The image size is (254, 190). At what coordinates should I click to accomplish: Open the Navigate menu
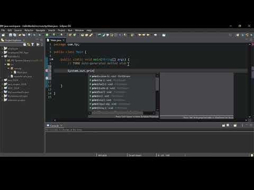click(x=40, y=30)
